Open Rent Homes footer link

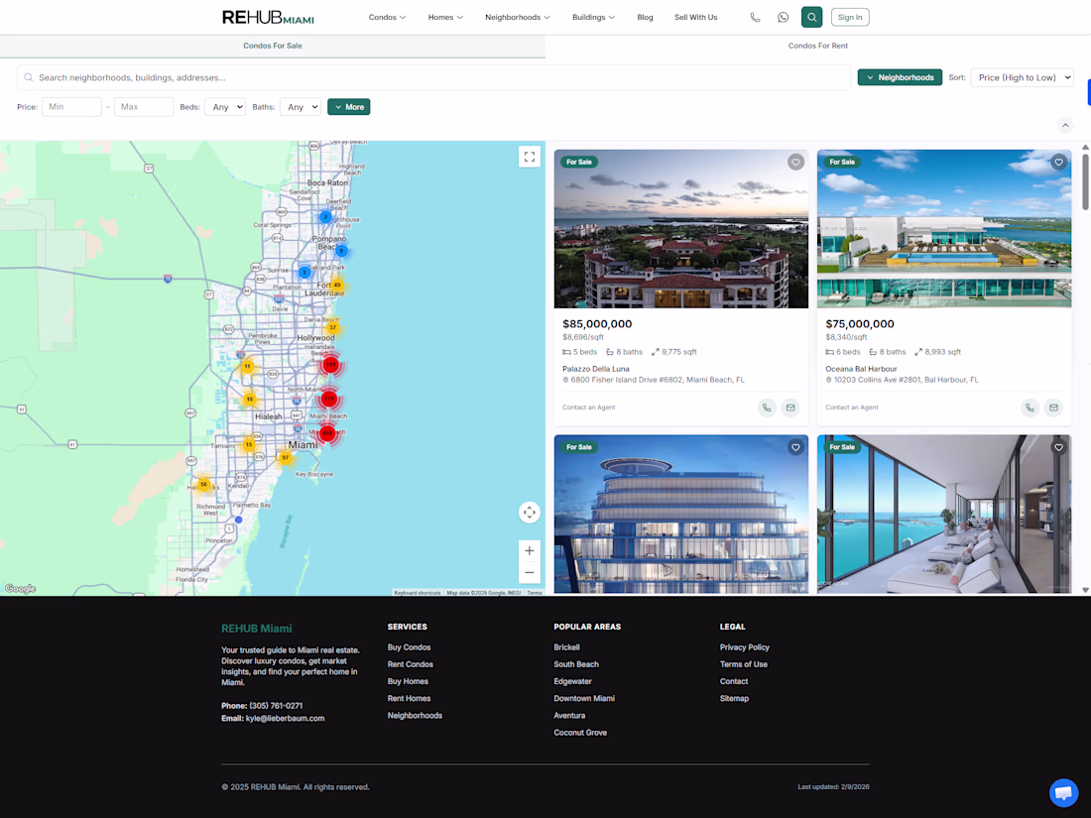[x=409, y=698]
